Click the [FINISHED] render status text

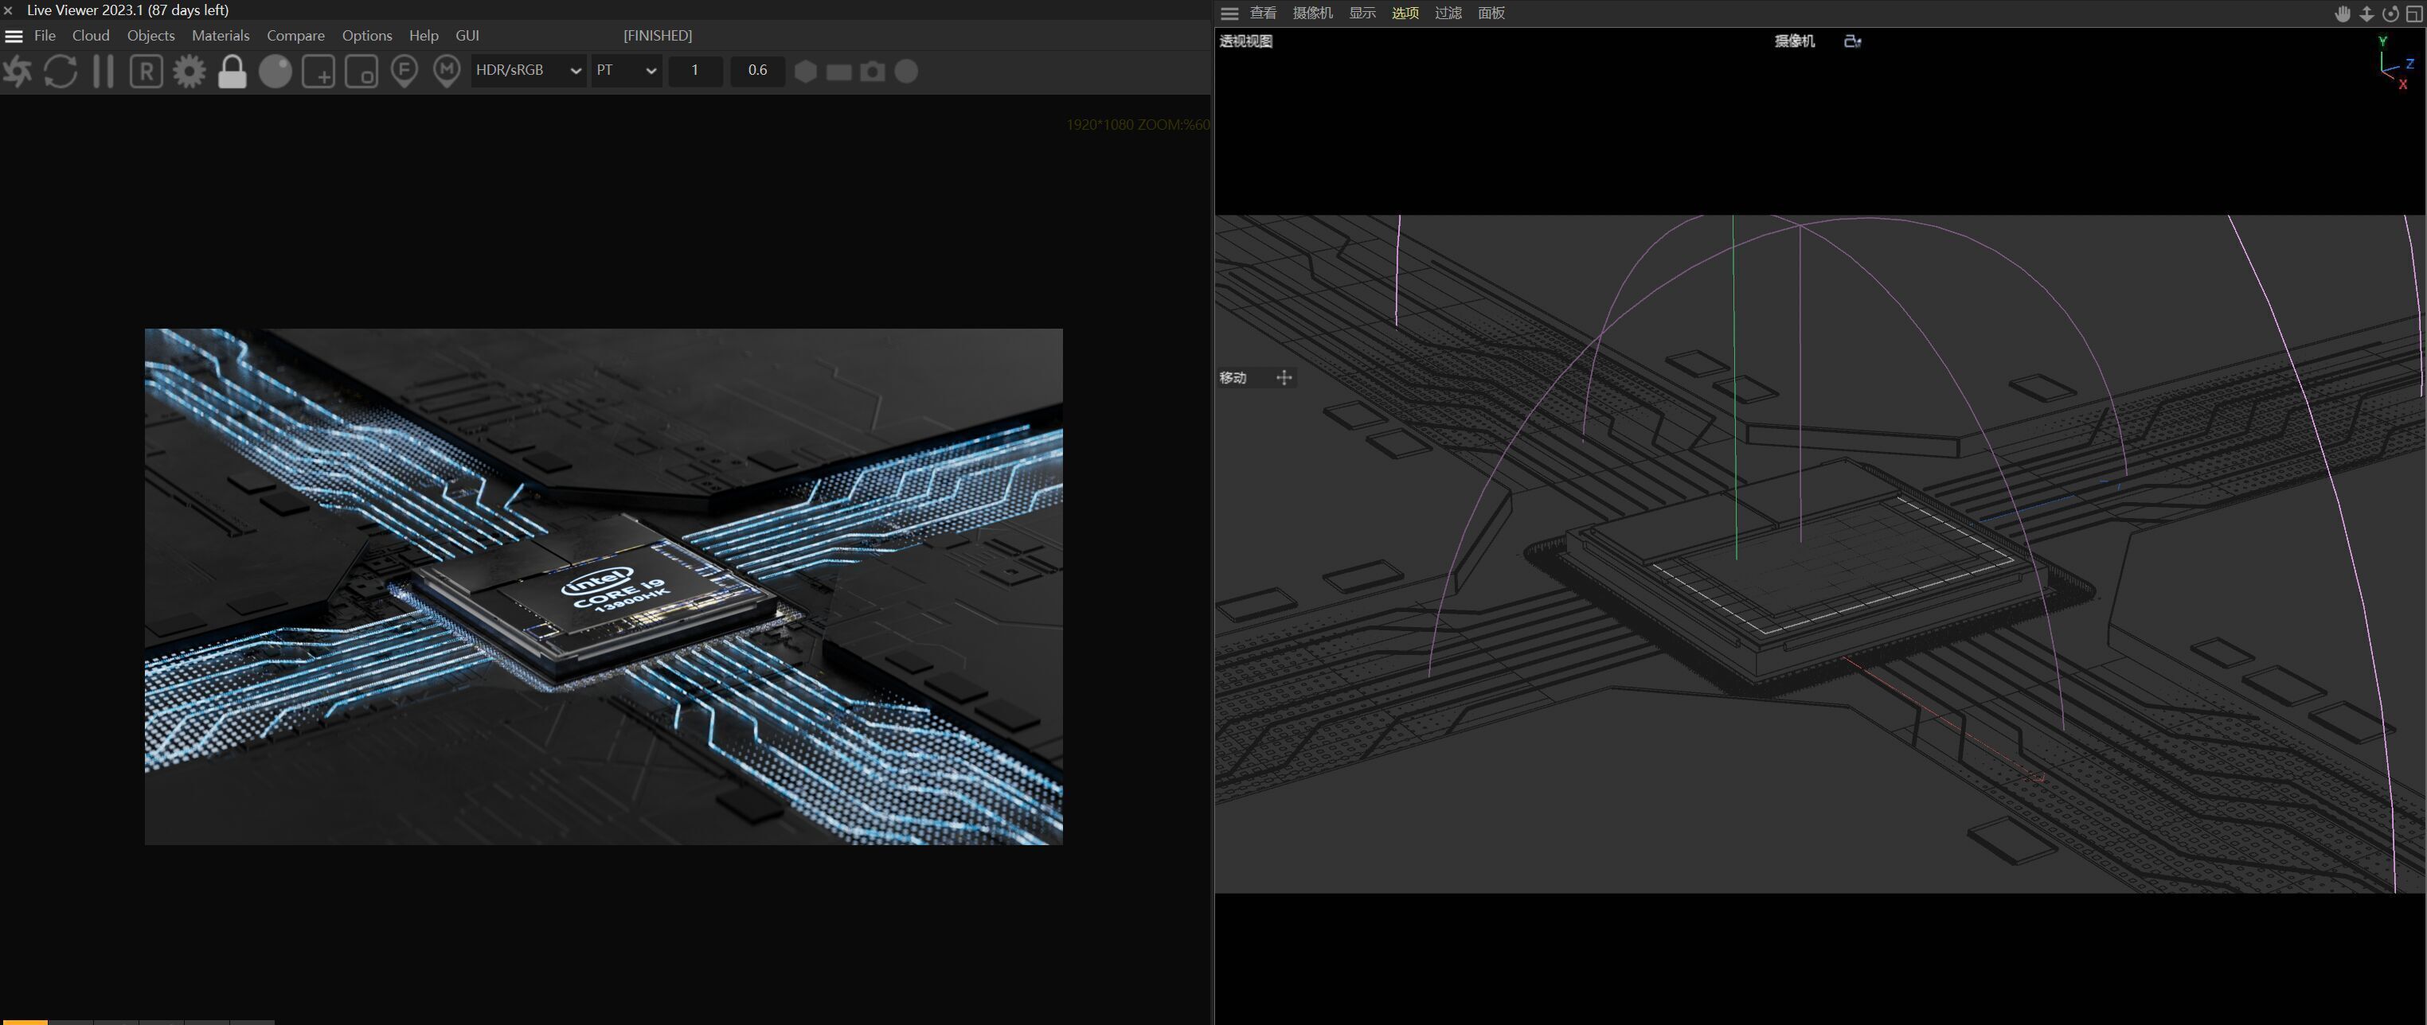pyautogui.click(x=658, y=36)
